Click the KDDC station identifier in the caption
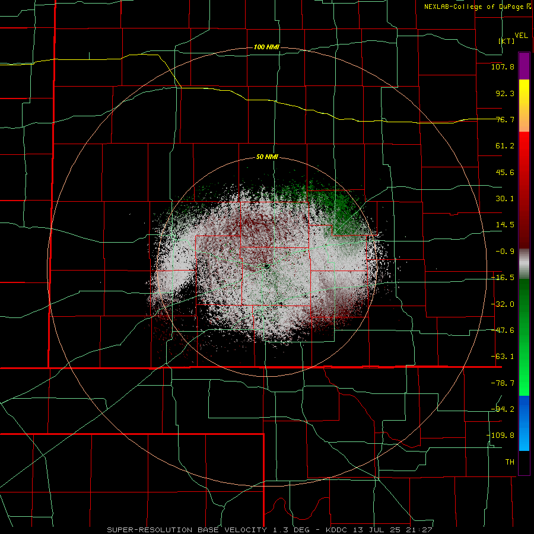 click(336, 530)
